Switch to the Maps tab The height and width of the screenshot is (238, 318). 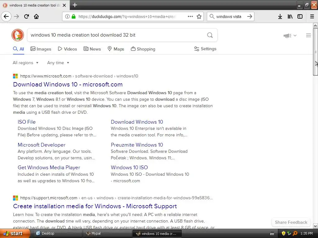pos(116,49)
